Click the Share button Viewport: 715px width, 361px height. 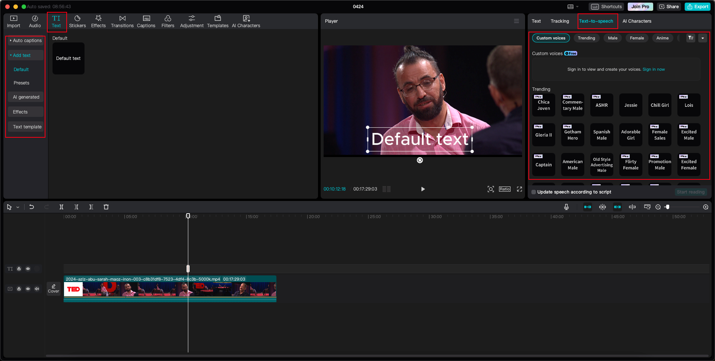click(x=669, y=7)
